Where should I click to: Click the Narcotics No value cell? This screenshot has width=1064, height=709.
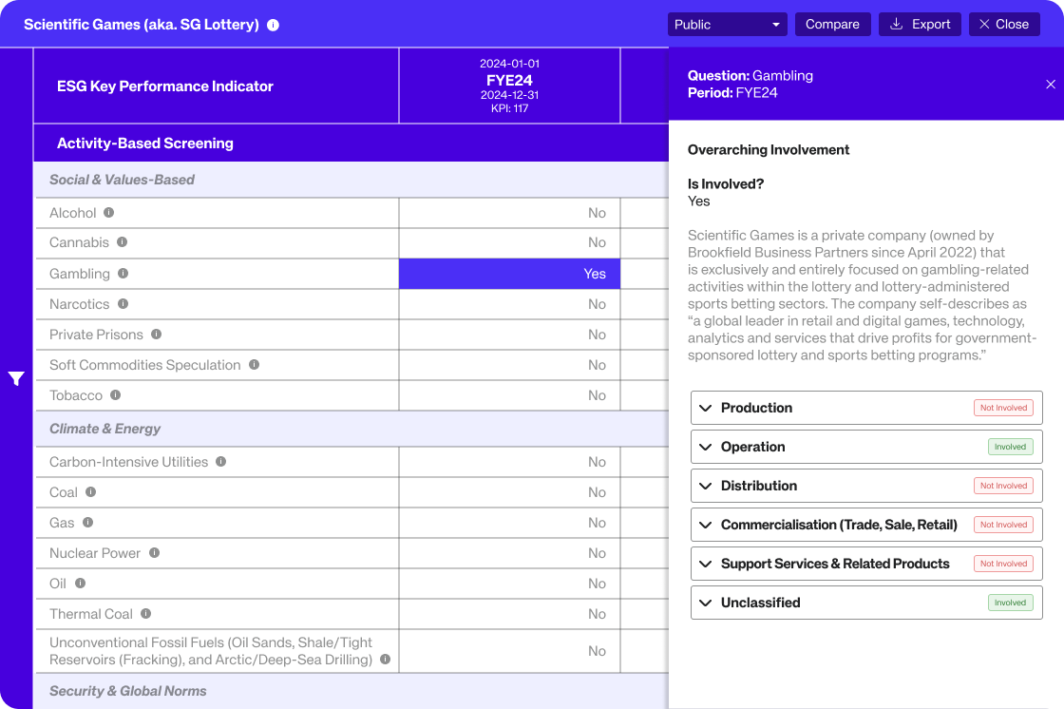(509, 304)
